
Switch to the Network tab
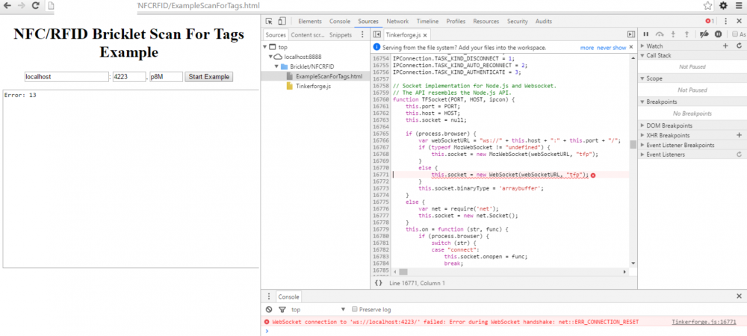click(x=397, y=22)
